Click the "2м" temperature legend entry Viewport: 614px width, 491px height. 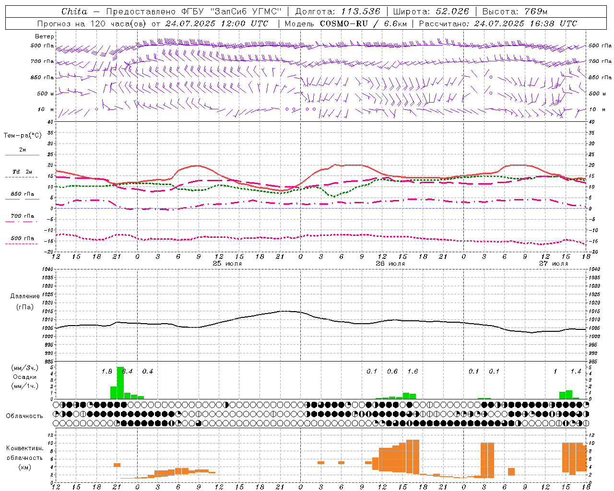(x=23, y=150)
